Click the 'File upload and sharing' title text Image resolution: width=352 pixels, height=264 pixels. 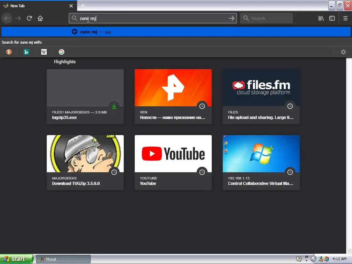[261, 118]
